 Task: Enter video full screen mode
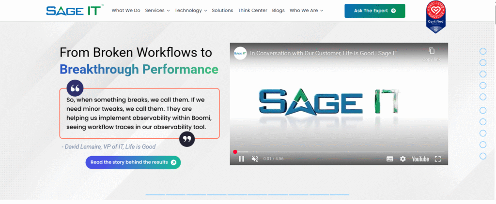click(438, 159)
